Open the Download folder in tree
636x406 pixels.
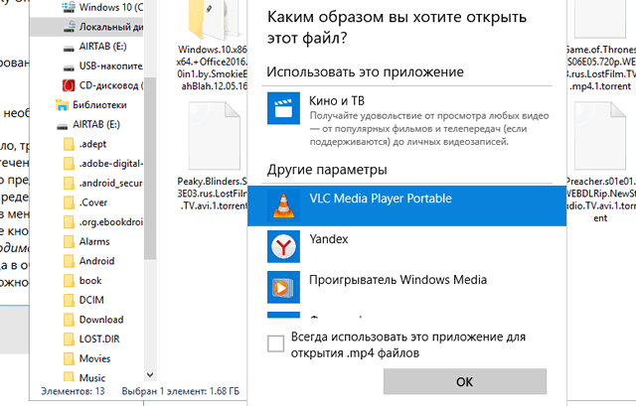tap(100, 320)
